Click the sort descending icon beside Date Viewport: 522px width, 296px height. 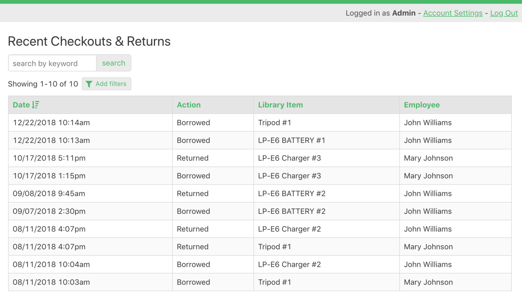35,105
